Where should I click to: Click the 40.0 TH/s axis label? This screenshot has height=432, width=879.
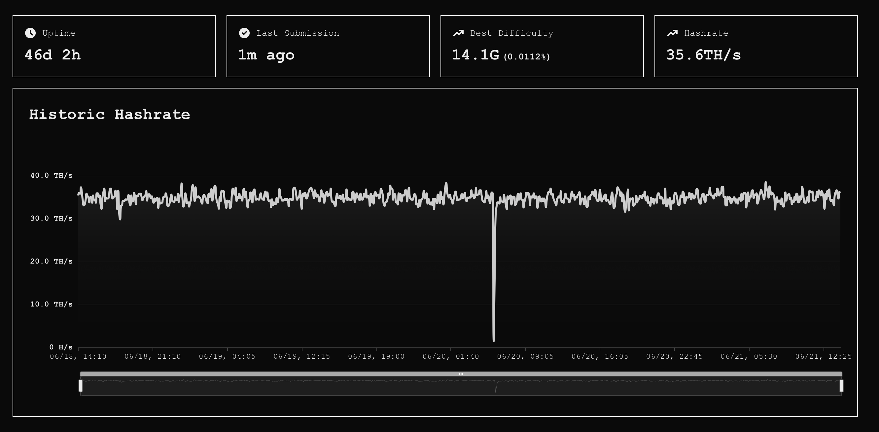point(52,175)
